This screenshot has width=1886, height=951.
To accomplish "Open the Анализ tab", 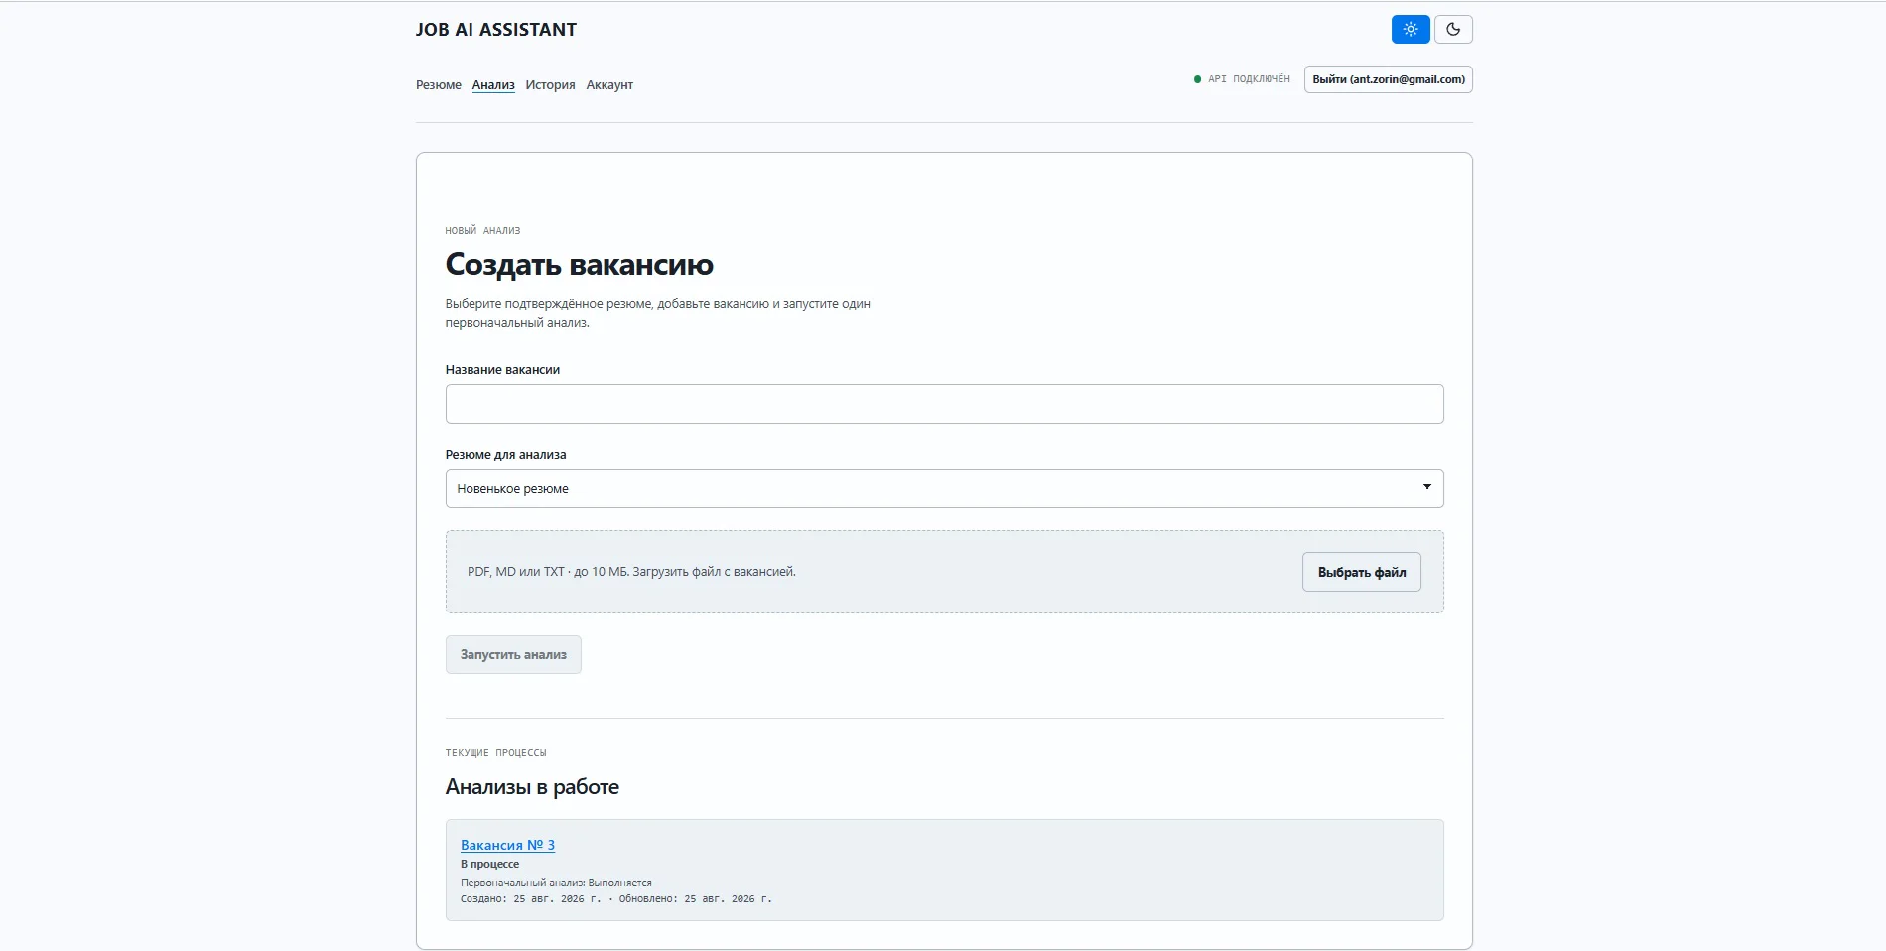I will coord(493,85).
